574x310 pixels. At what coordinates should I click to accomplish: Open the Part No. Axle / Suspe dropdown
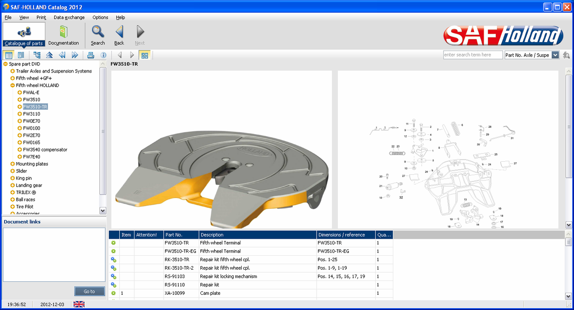555,55
